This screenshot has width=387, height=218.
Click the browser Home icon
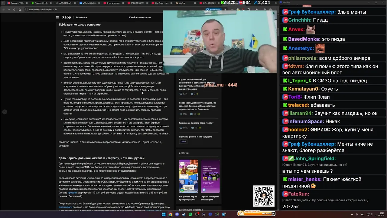tap(20, 9)
